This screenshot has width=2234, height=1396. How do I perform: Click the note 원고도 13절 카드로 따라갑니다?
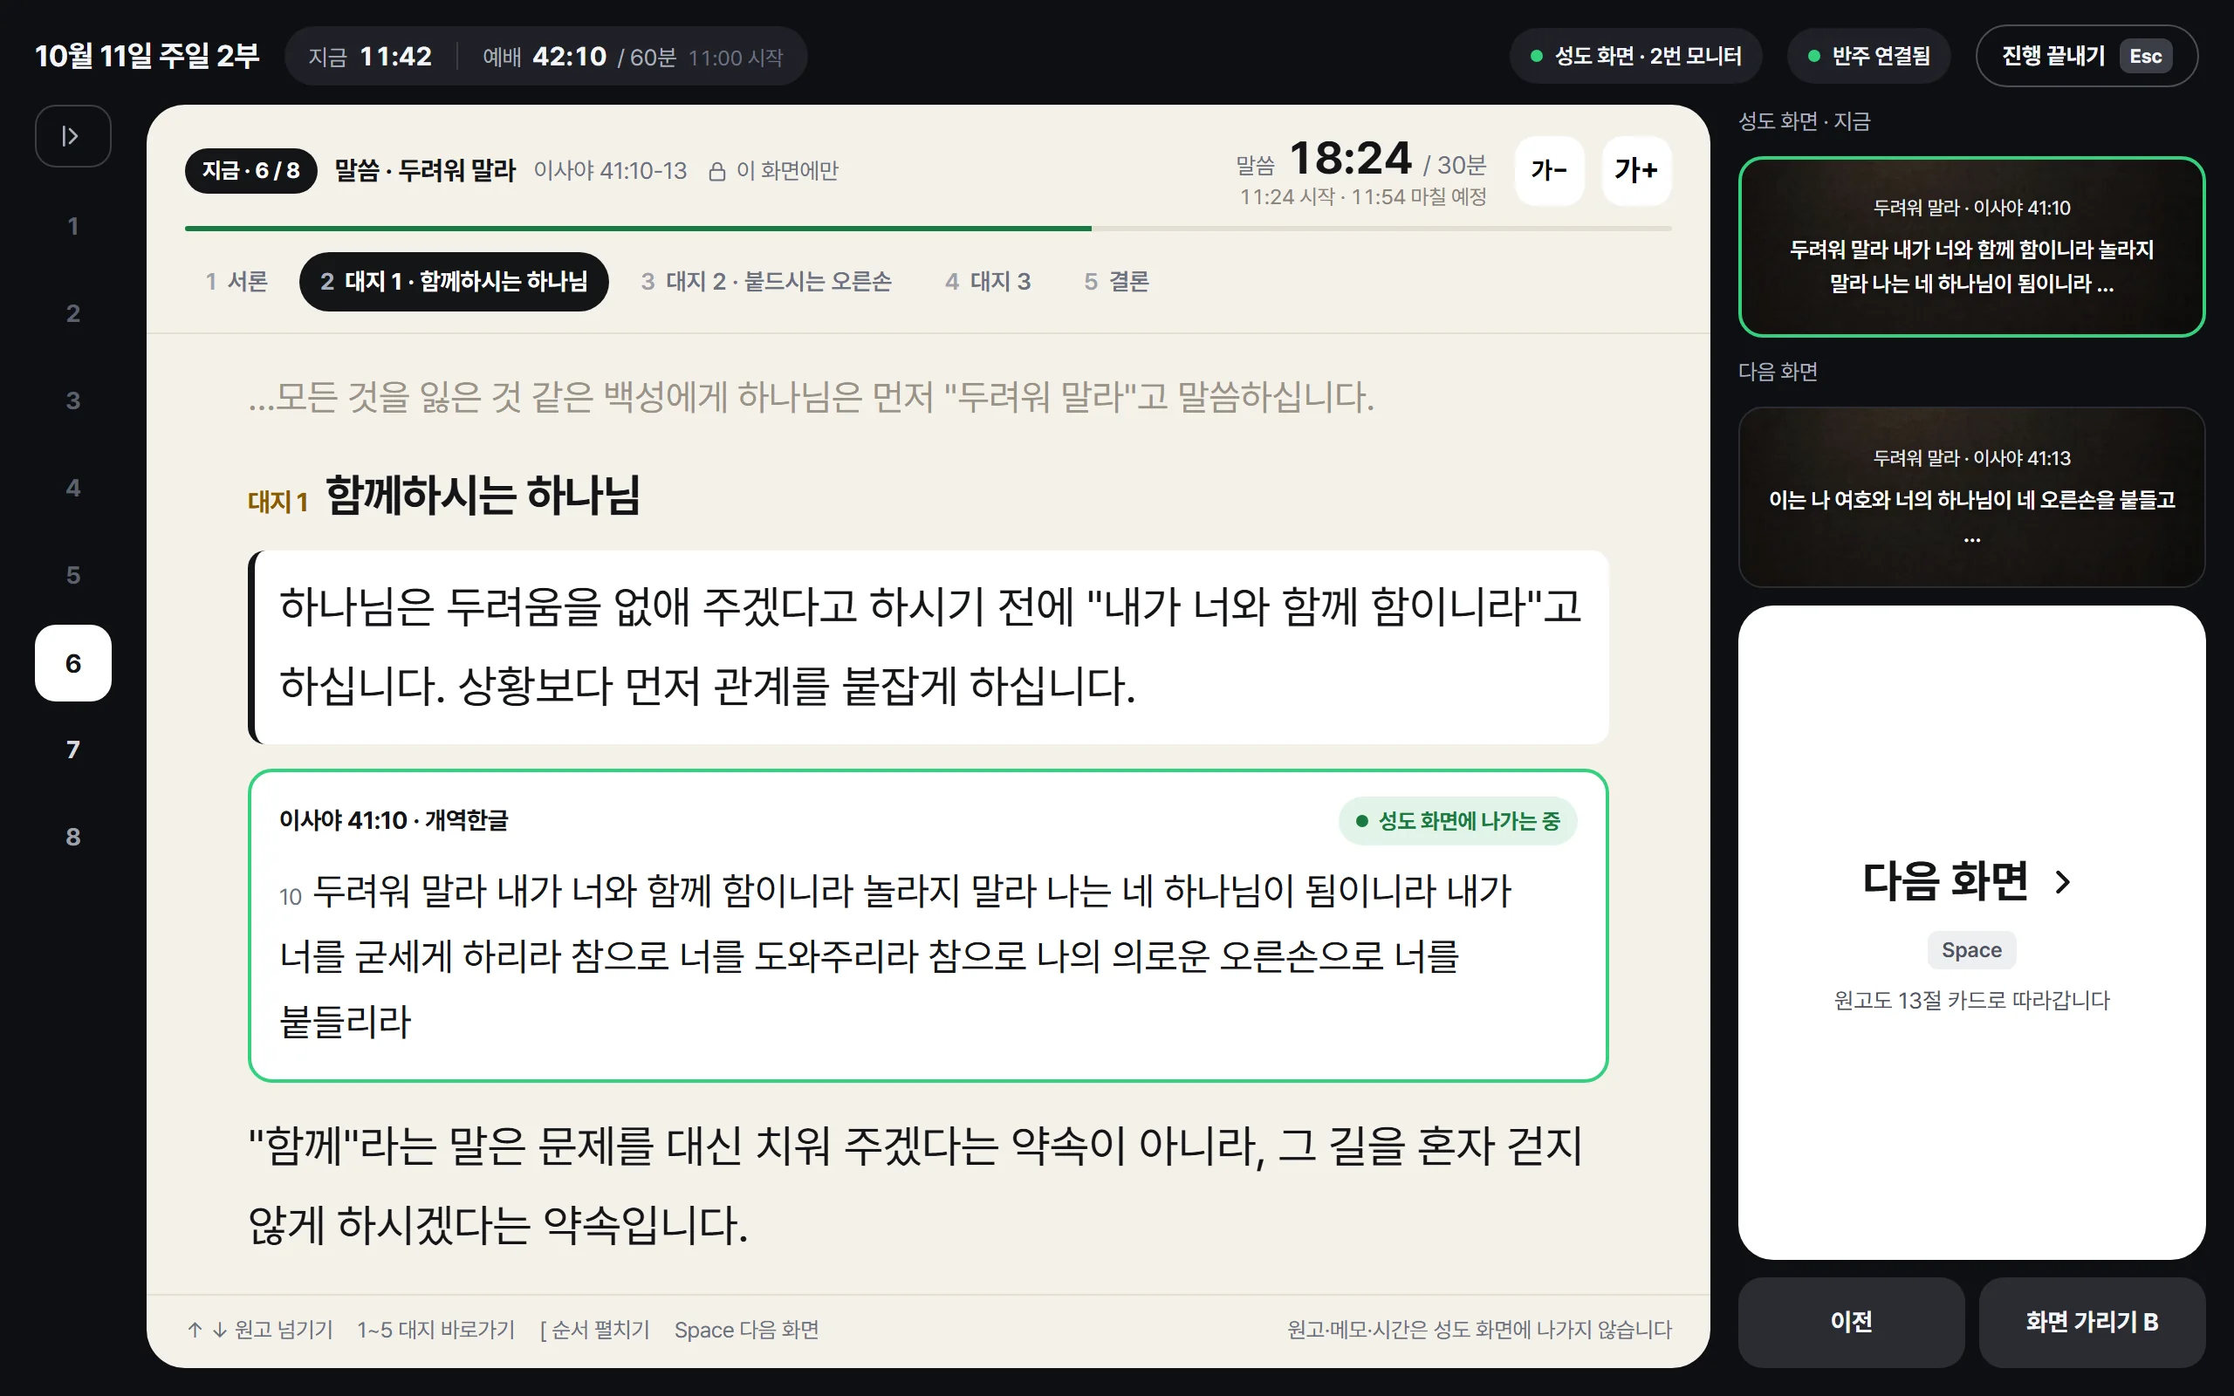[x=1971, y=1000]
